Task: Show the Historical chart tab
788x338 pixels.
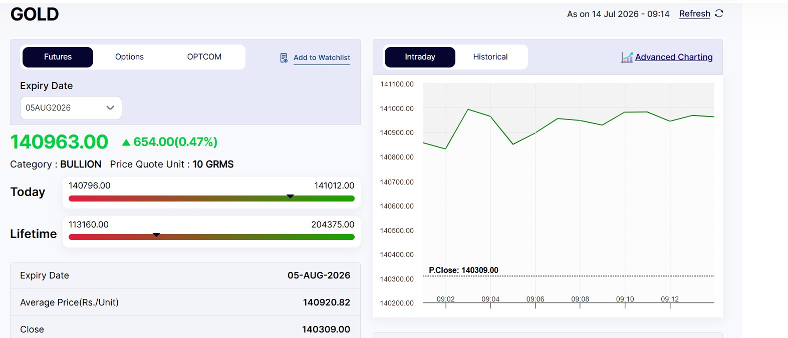Action: (x=490, y=57)
